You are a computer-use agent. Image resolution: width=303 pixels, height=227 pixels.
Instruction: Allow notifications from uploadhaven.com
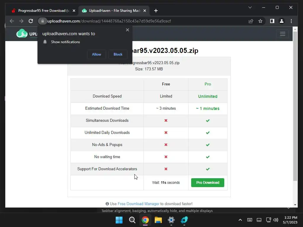[x=96, y=54]
